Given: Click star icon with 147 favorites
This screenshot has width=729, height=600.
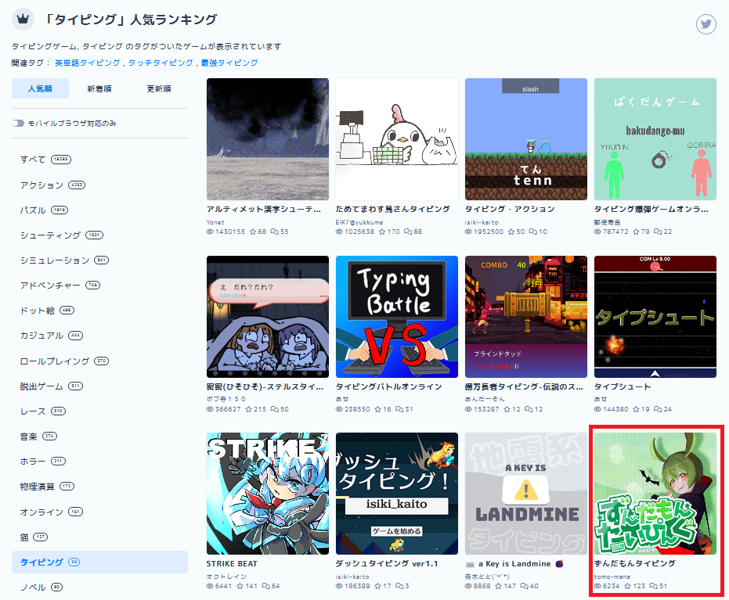Looking at the screenshot, I should coord(498,586).
